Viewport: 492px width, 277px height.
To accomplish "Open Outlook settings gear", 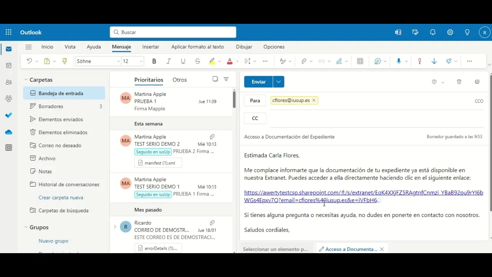I will point(450,32).
